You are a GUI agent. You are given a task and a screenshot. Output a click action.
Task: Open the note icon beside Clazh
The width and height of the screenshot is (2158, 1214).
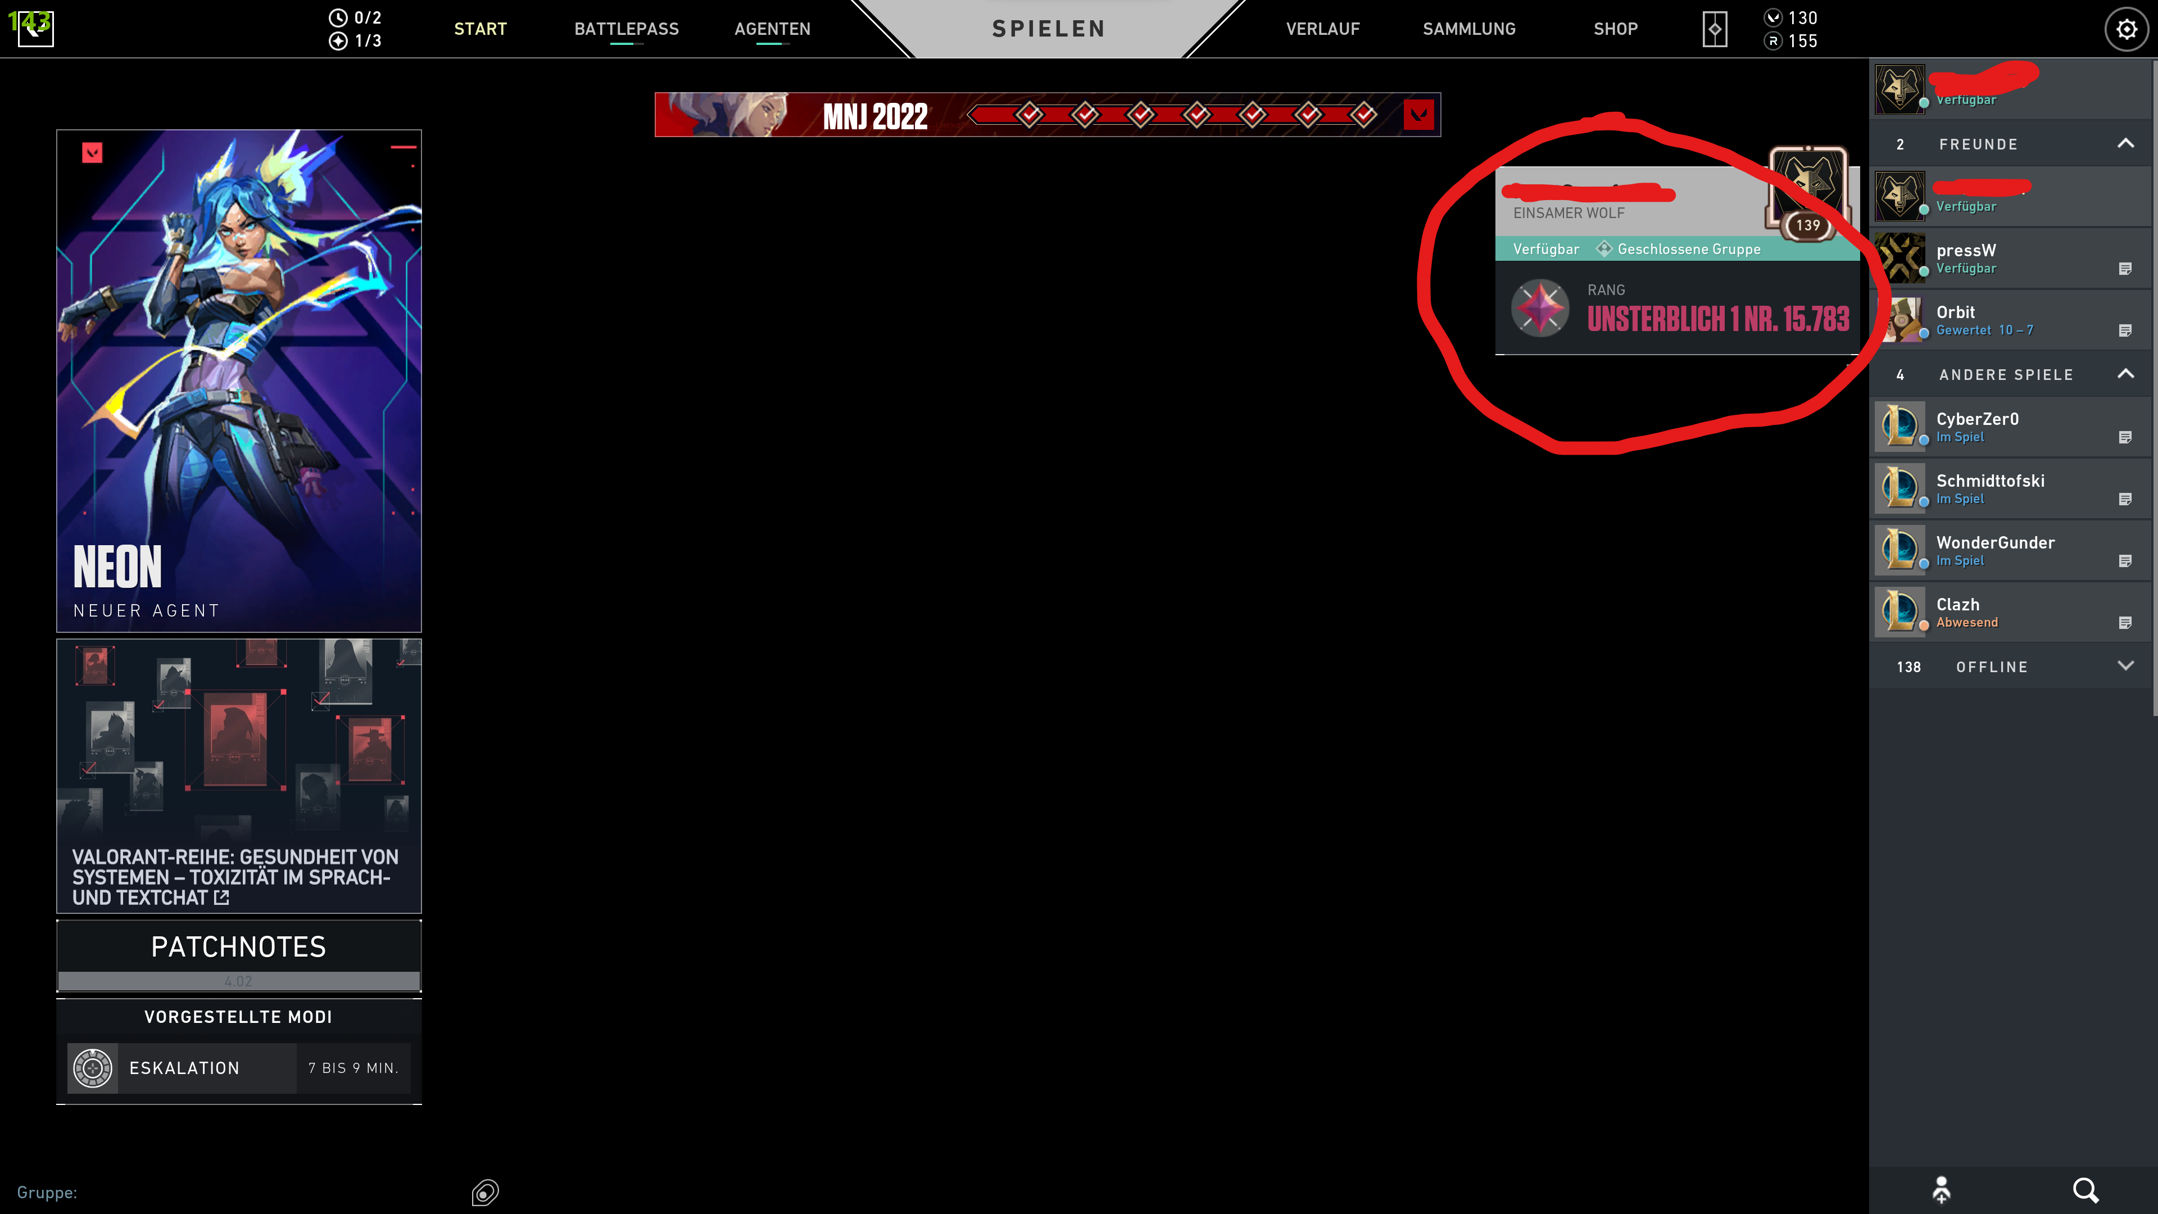(x=2124, y=623)
